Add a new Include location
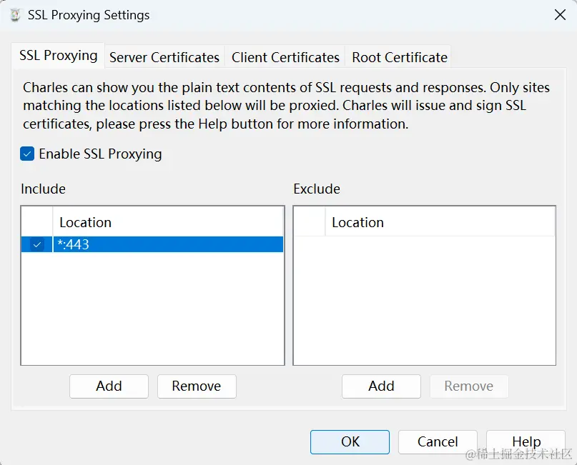Screen dimensions: 577x465 (x=109, y=386)
